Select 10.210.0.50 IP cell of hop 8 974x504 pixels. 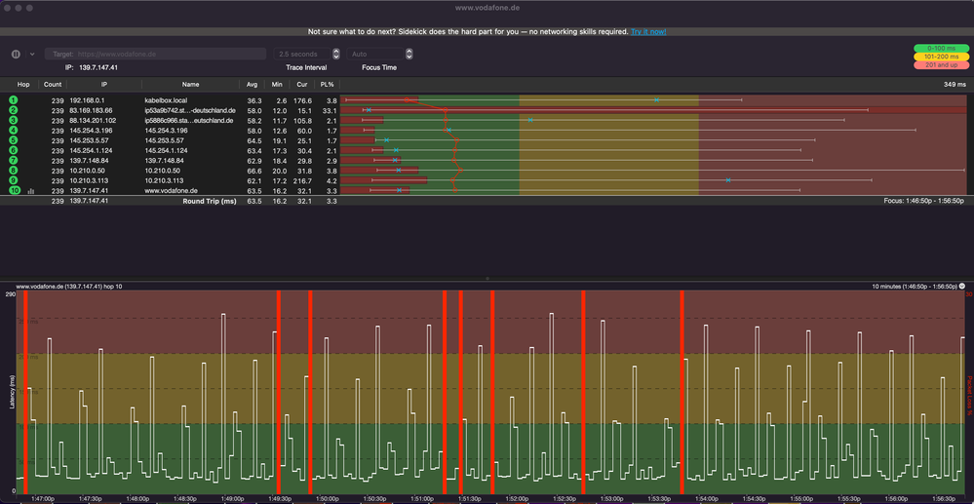pos(87,171)
